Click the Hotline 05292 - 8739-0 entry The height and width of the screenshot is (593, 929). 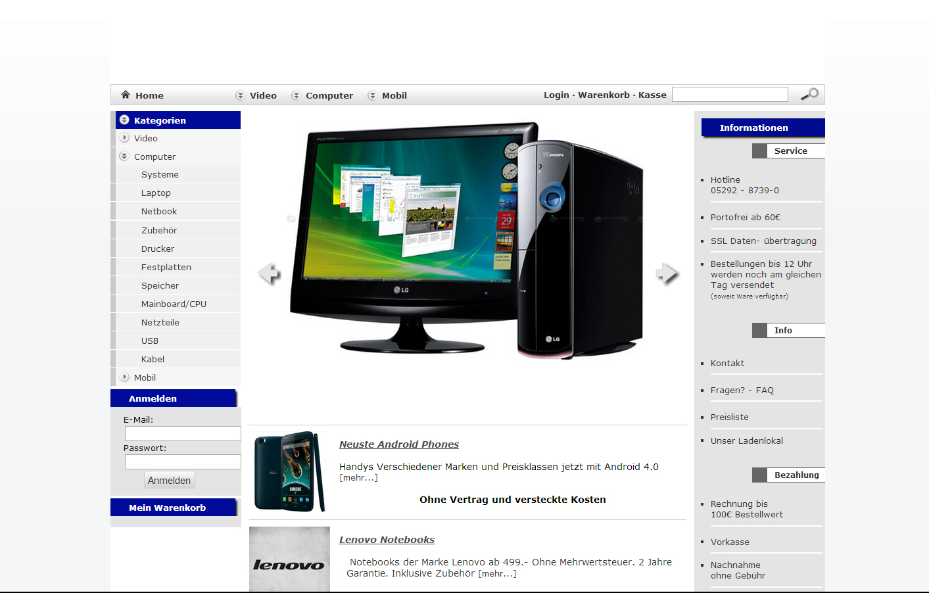[x=744, y=185]
